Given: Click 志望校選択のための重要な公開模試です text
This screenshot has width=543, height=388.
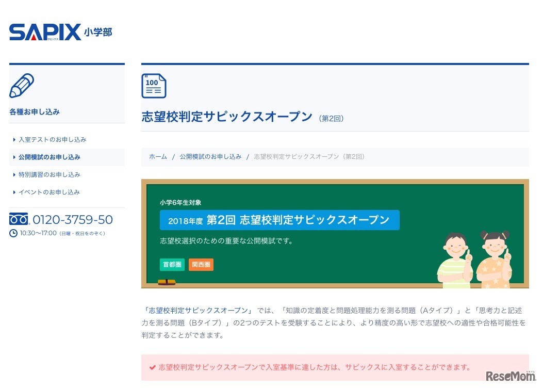Looking at the screenshot, I should click(x=226, y=241).
